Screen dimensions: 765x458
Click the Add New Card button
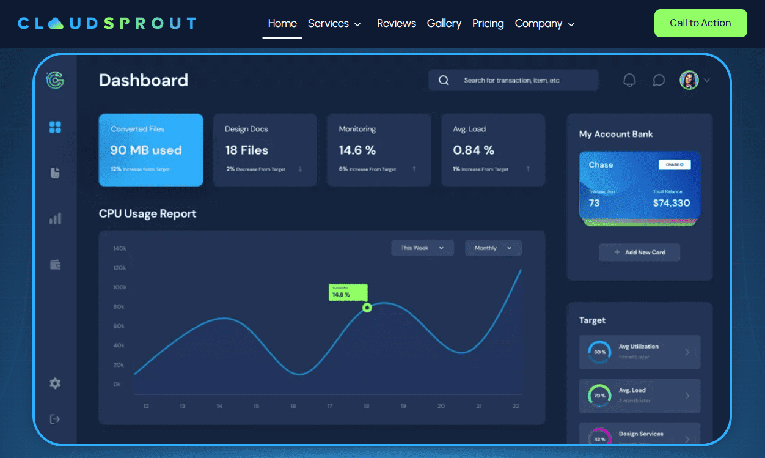(639, 252)
